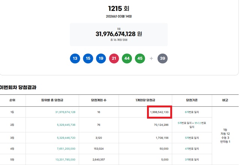
Task: Click the 7,651,200,000 fourth-rank total link
Action: pos(65,149)
